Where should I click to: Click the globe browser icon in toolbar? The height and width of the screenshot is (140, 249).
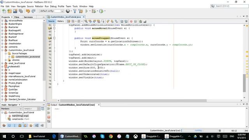click(x=68, y=11)
